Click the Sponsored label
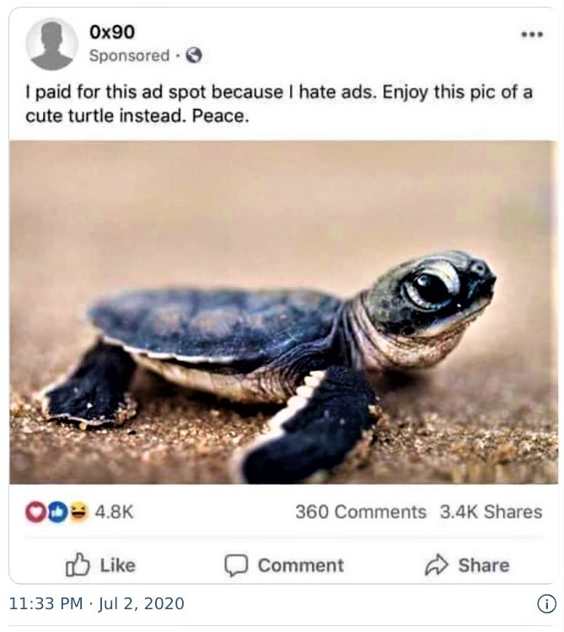This screenshot has width=564, height=632. click(129, 56)
